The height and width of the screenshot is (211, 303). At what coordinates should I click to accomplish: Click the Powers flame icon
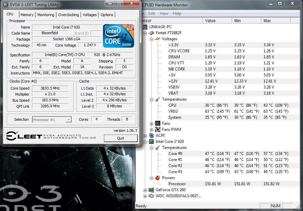(x=157, y=178)
